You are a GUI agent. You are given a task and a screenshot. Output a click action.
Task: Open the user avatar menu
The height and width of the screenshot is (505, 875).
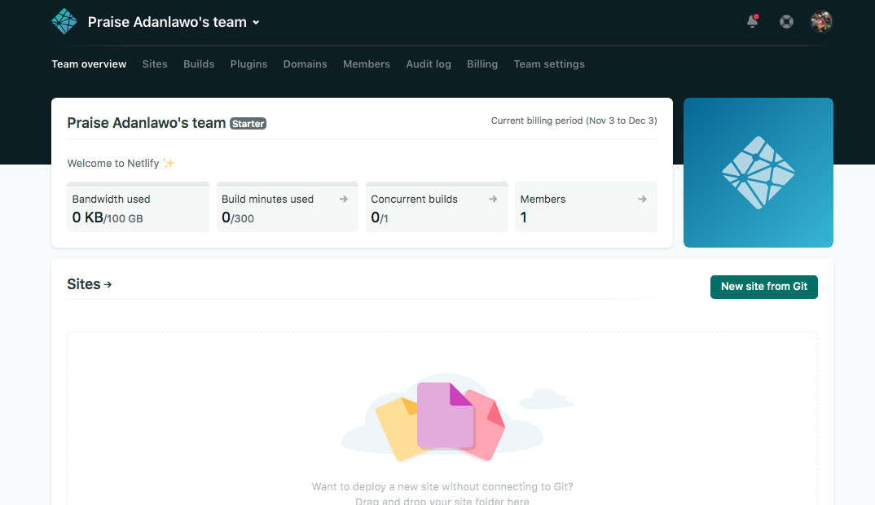(x=821, y=22)
